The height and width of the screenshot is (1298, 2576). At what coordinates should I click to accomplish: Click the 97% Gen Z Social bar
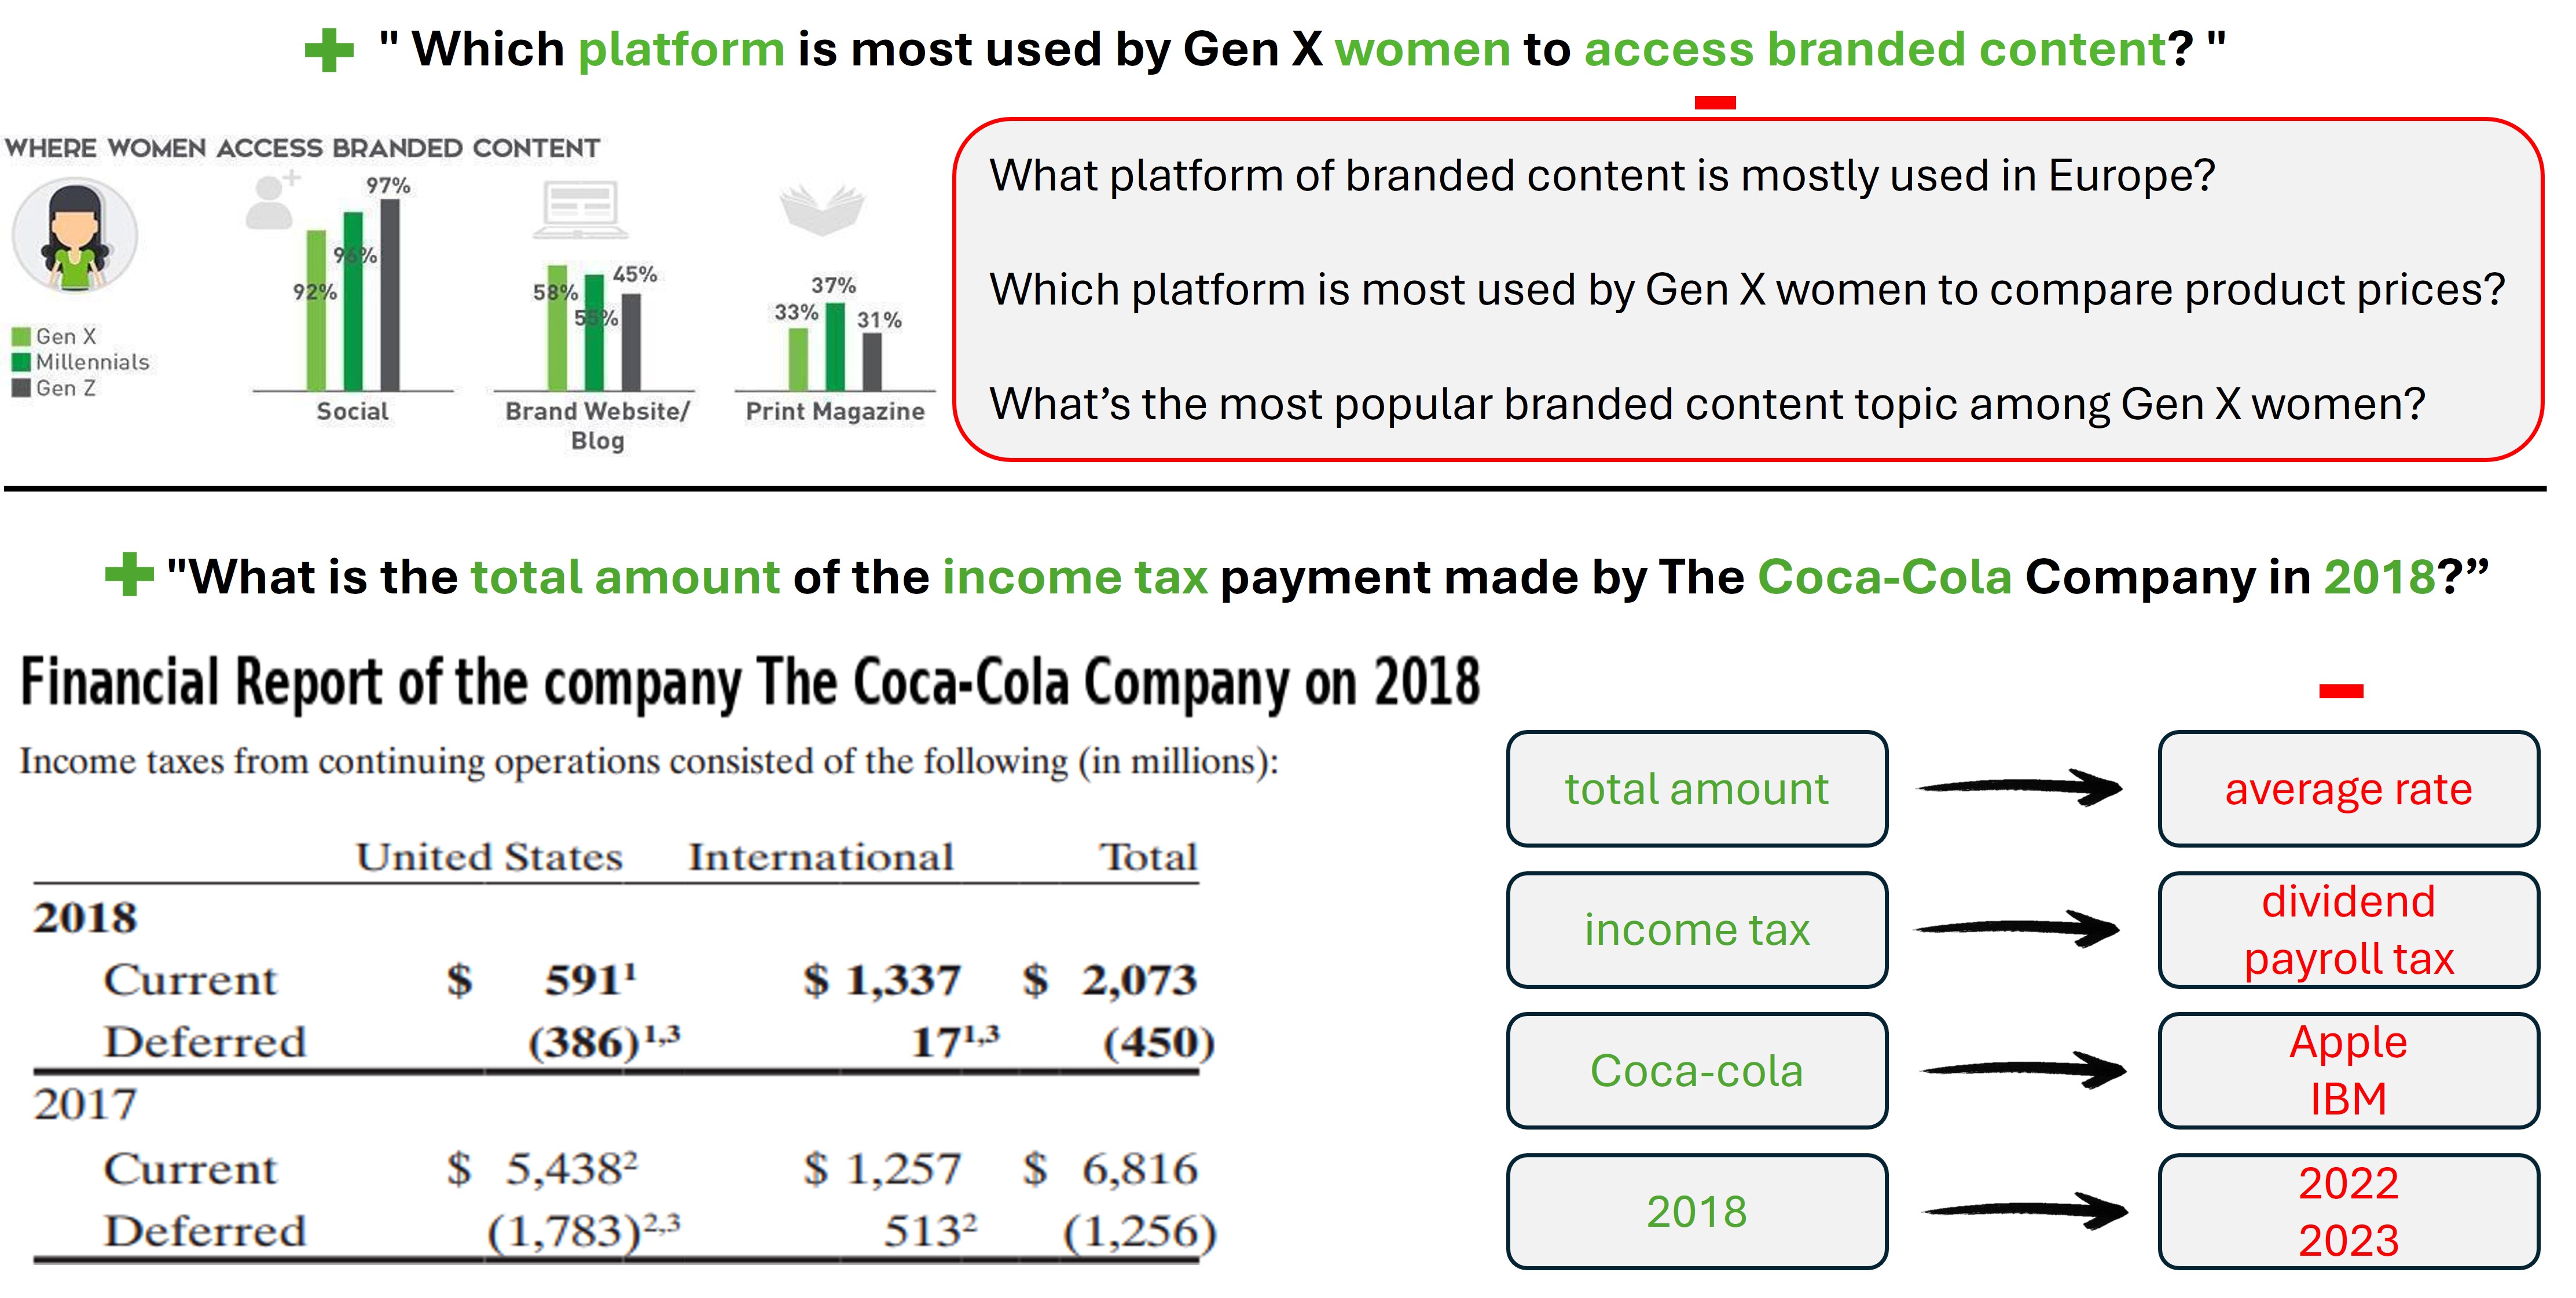tap(390, 295)
